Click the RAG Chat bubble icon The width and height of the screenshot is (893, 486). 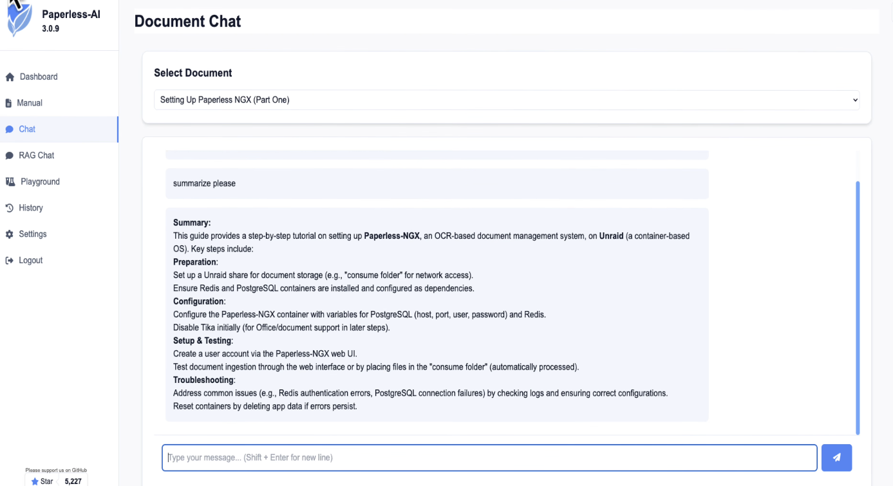(x=10, y=156)
